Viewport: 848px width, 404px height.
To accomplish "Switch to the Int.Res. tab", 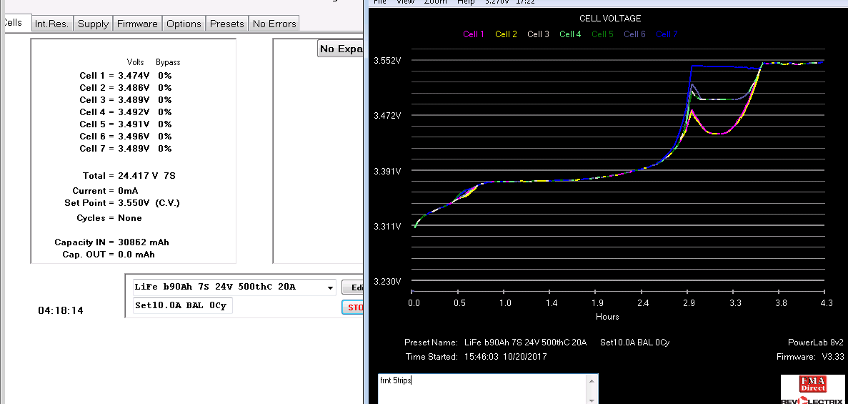I will [52, 24].
